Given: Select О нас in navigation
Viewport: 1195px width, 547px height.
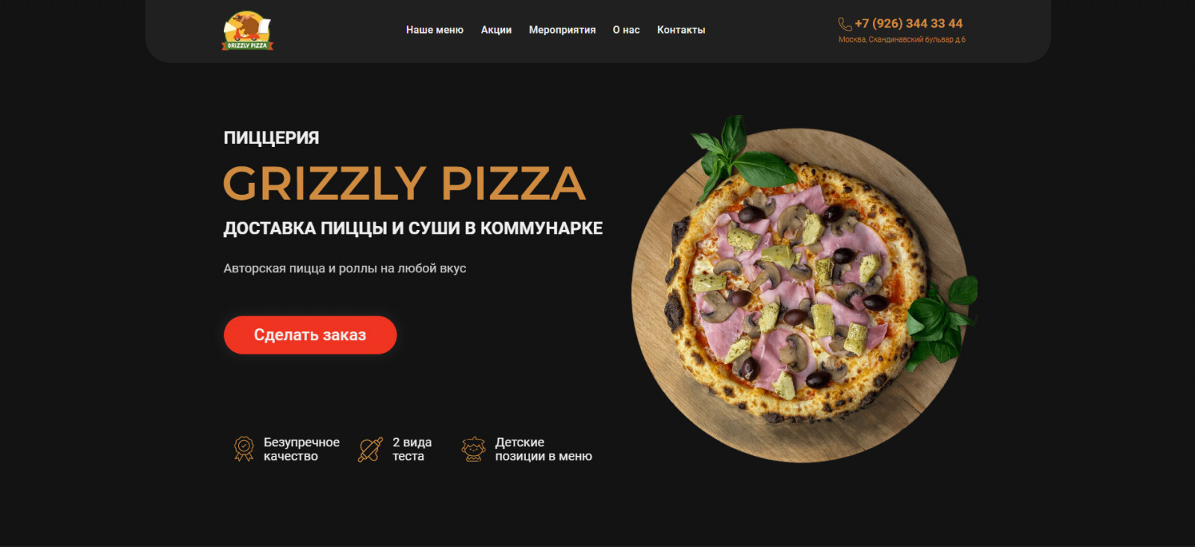Looking at the screenshot, I should 626,30.
